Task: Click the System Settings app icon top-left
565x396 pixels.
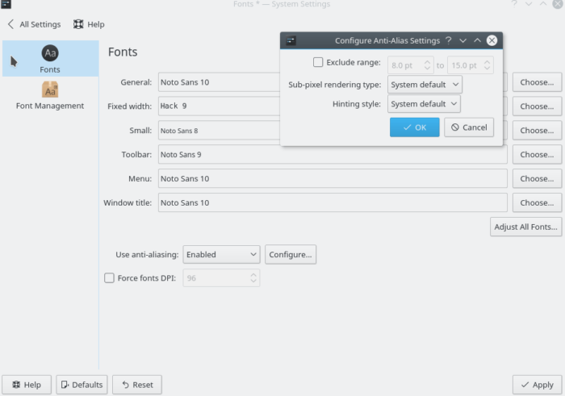Action: 6,4
